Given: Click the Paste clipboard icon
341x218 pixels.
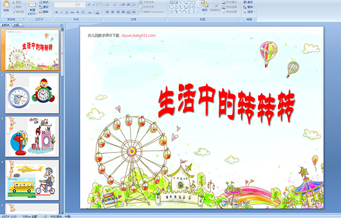Looking at the screenshot, I should 6,4.
